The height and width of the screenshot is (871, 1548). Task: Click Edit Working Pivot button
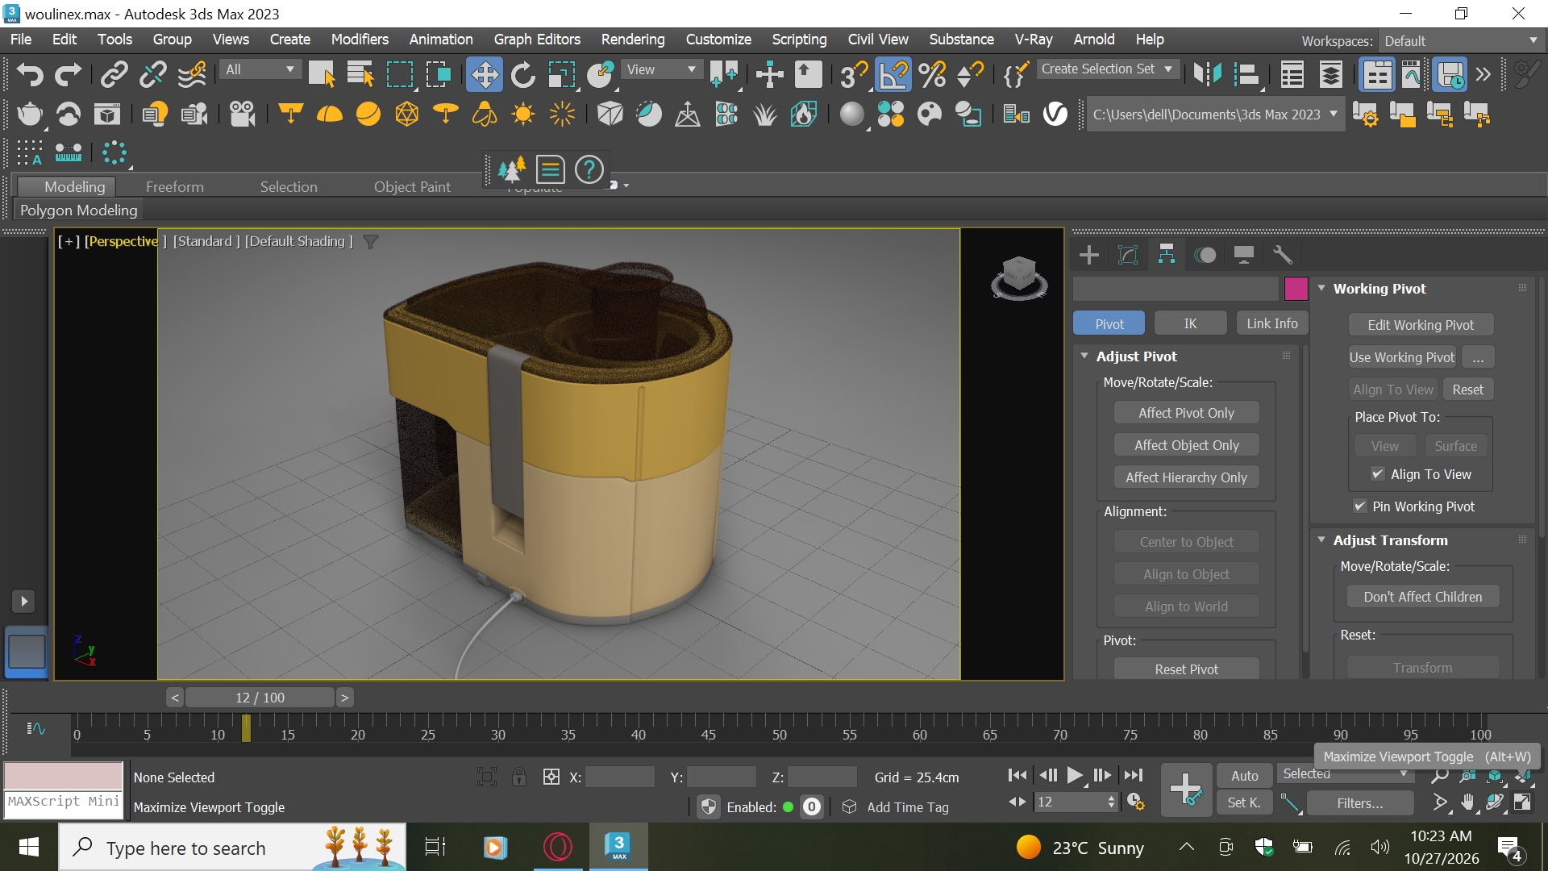pyautogui.click(x=1421, y=324)
